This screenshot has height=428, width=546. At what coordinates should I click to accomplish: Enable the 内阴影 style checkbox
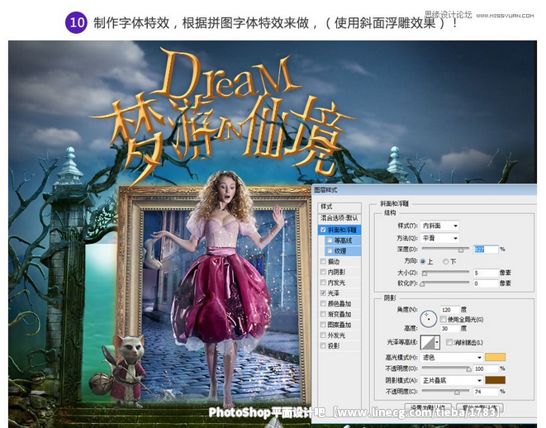click(x=323, y=272)
